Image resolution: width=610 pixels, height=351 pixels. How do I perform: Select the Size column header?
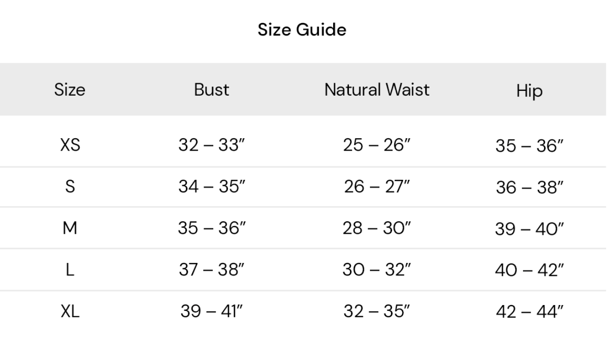[x=70, y=90]
